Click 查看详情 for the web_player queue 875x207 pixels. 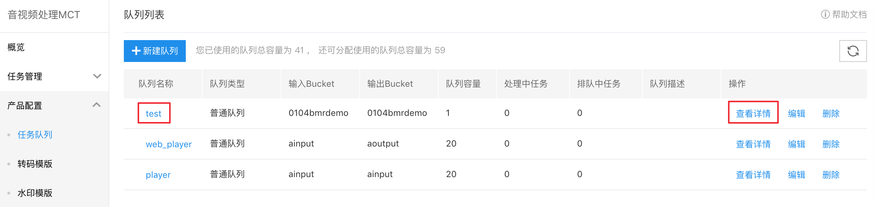tap(753, 144)
